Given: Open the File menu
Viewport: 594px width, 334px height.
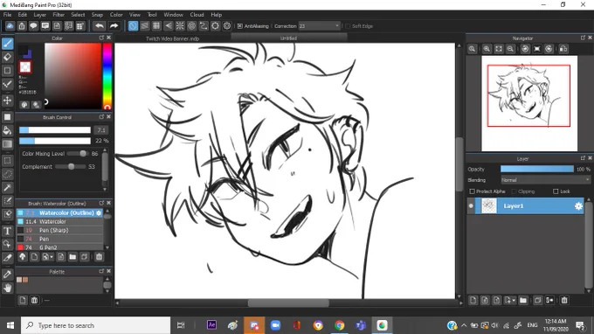Looking at the screenshot, I should [7, 15].
